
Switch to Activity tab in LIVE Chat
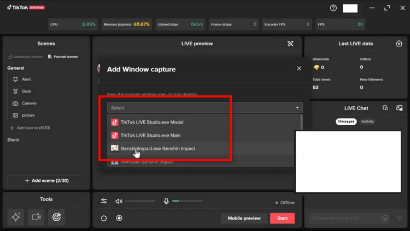(x=367, y=121)
